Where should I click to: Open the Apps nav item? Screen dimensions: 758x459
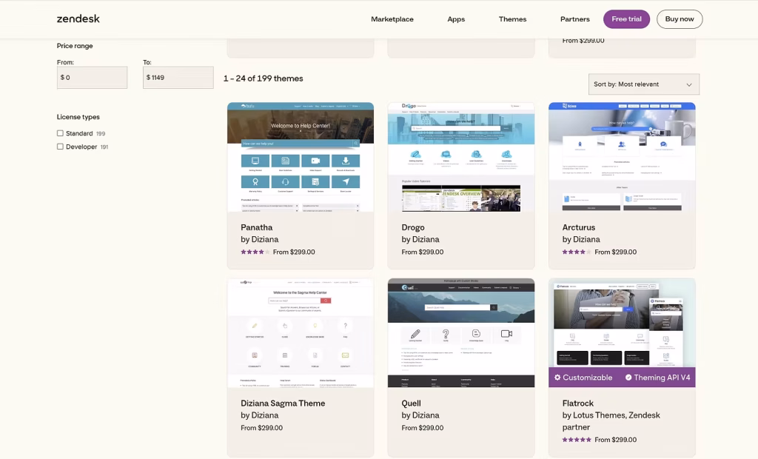tap(456, 19)
